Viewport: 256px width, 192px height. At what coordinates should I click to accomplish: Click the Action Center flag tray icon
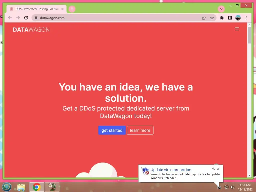219,187
